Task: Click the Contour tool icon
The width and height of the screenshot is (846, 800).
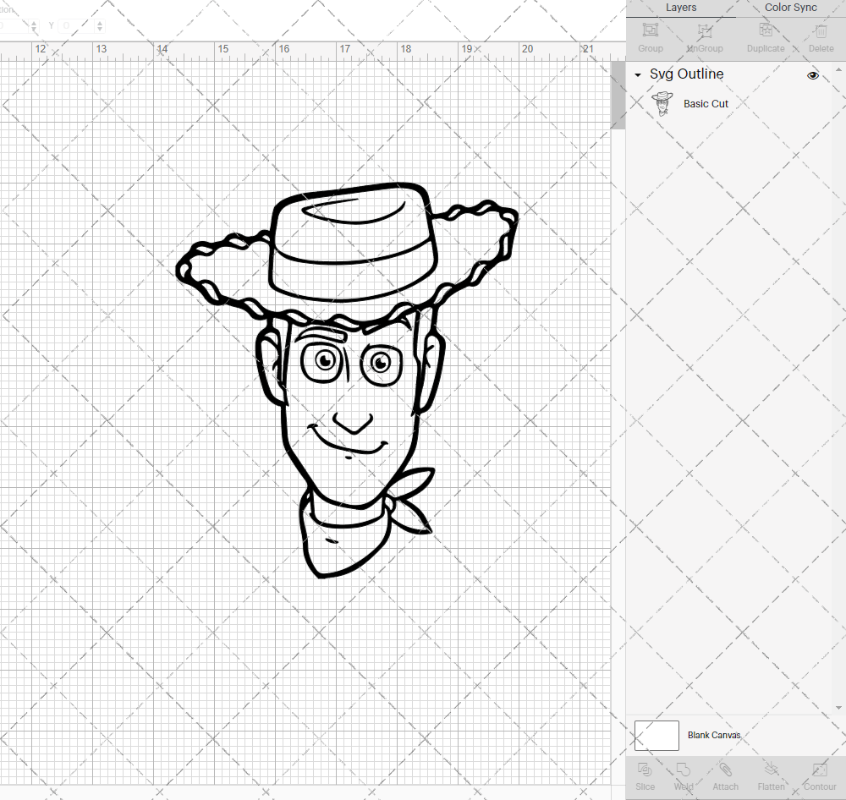Action: pyautogui.click(x=820, y=770)
